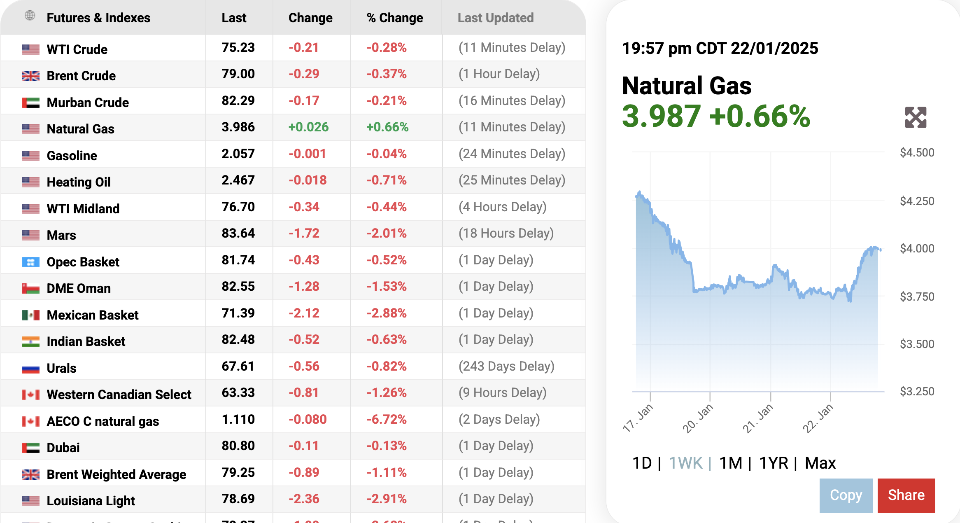The height and width of the screenshot is (523, 960).
Task: Click the Last Updated column header
Action: [496, 18]
